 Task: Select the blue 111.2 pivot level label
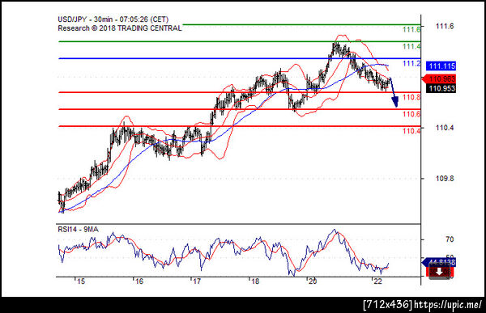point(411,63)
